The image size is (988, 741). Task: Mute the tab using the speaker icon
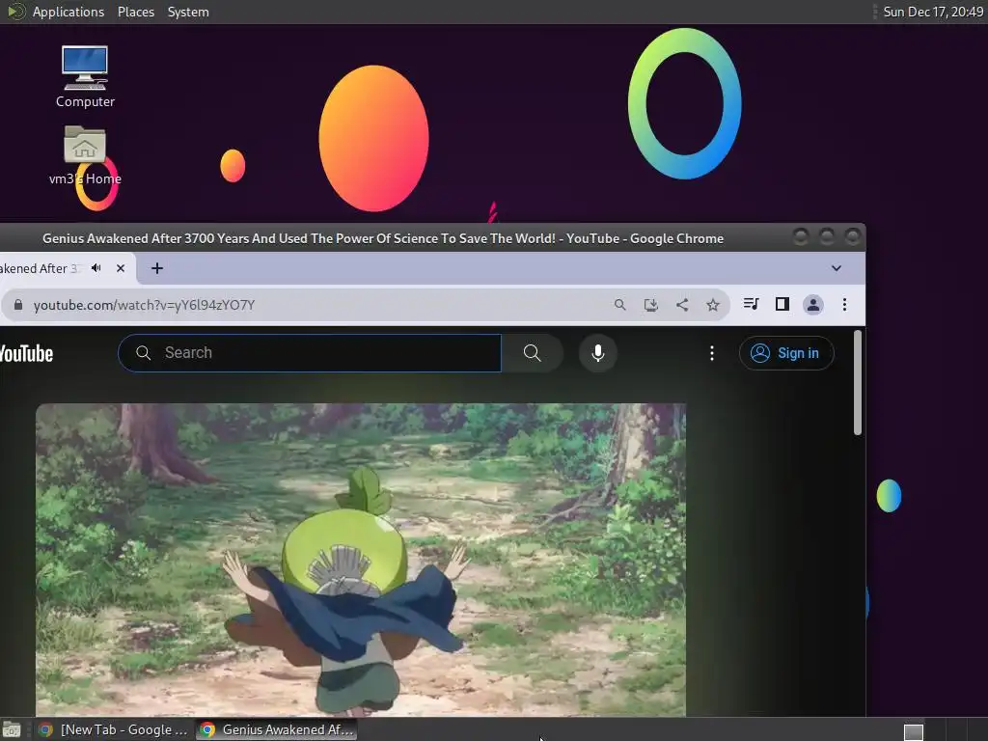click(x=96, y=268)
